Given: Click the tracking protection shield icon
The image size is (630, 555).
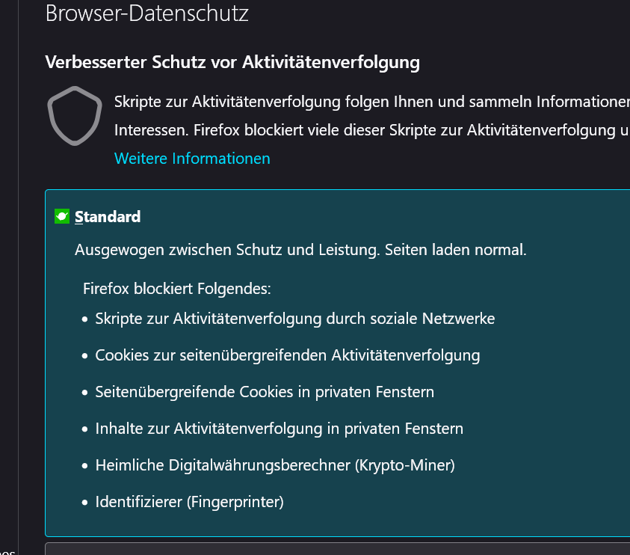Looking at the screenshot, I should pos(75,115).
